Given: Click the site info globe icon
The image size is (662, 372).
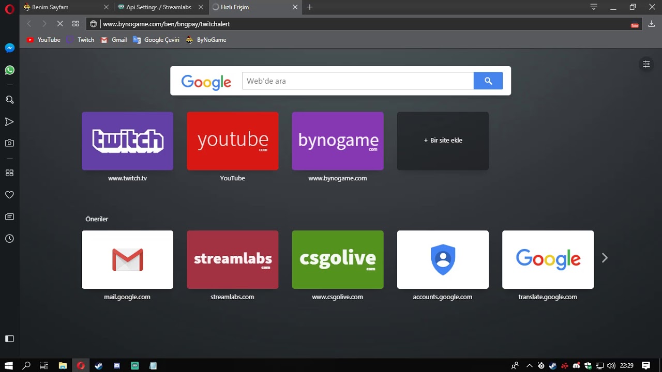Looking at the screenshot, I should tap(94, 24).
